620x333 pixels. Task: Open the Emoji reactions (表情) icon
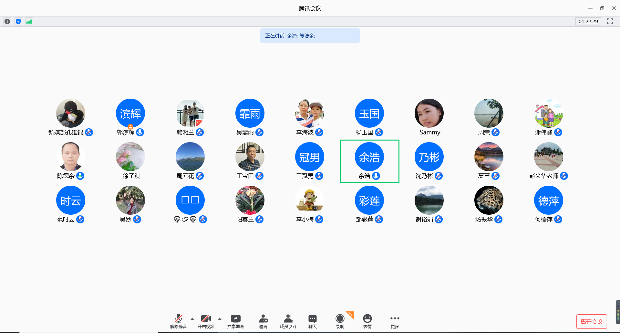pyautogui.click(x=367, y=321)
